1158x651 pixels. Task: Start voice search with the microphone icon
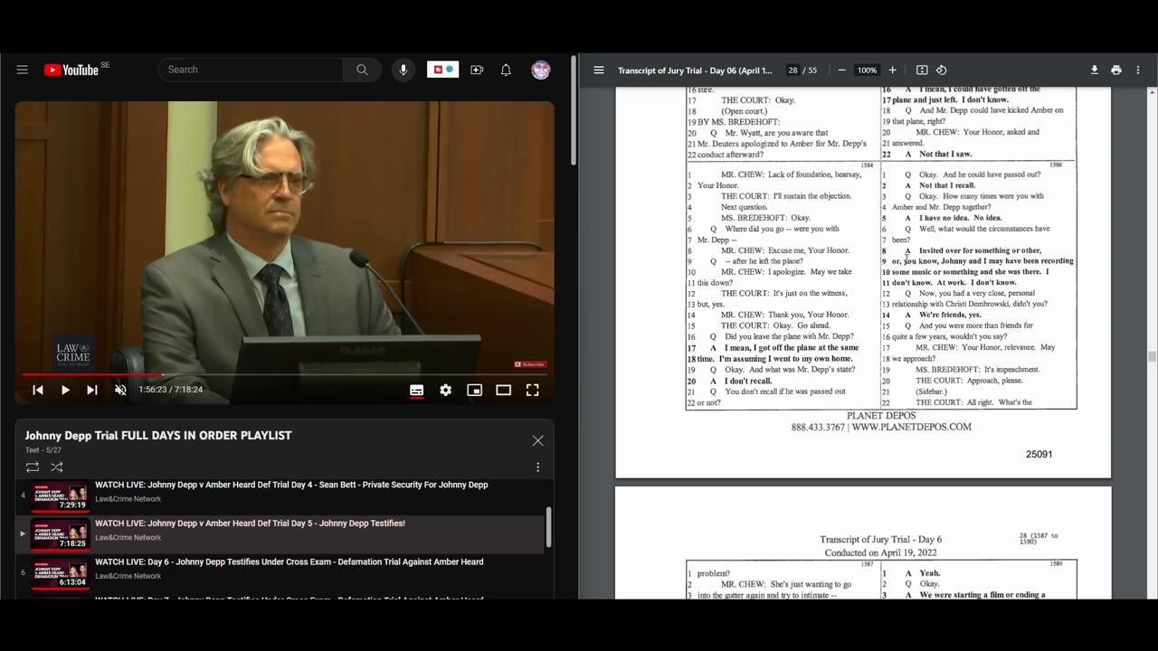403,70
